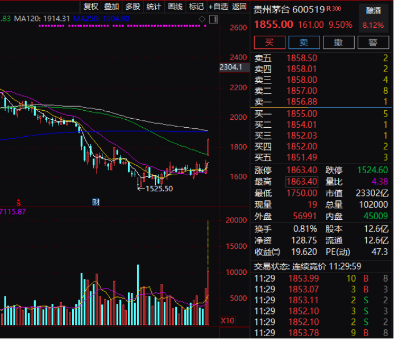Viewport: 394px width, 339px height.
Task: Click the PE(动) value 47.3
Action: 379,252
